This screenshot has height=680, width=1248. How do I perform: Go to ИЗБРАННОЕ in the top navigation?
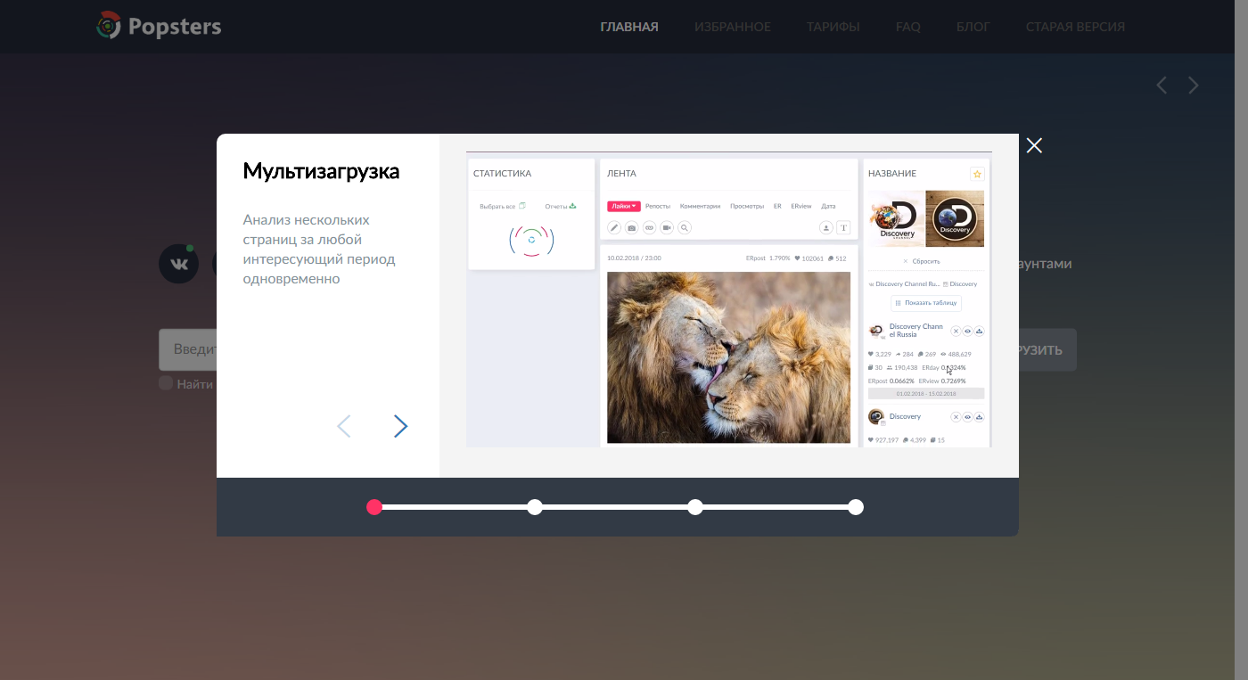point(733,27)
